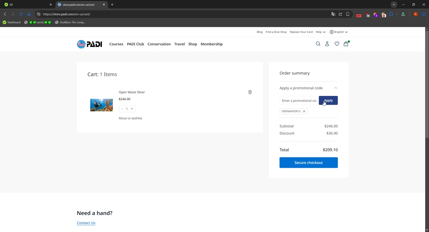429x232 pixels.
Task: Reload the page with refresh icon
Action: [21, 14]
